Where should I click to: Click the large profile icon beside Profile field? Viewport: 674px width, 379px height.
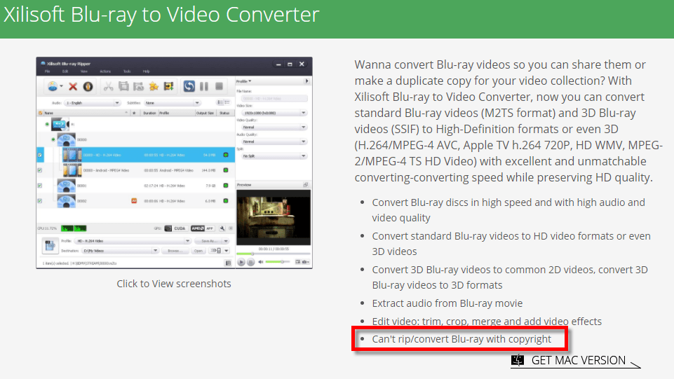(49, 246)
